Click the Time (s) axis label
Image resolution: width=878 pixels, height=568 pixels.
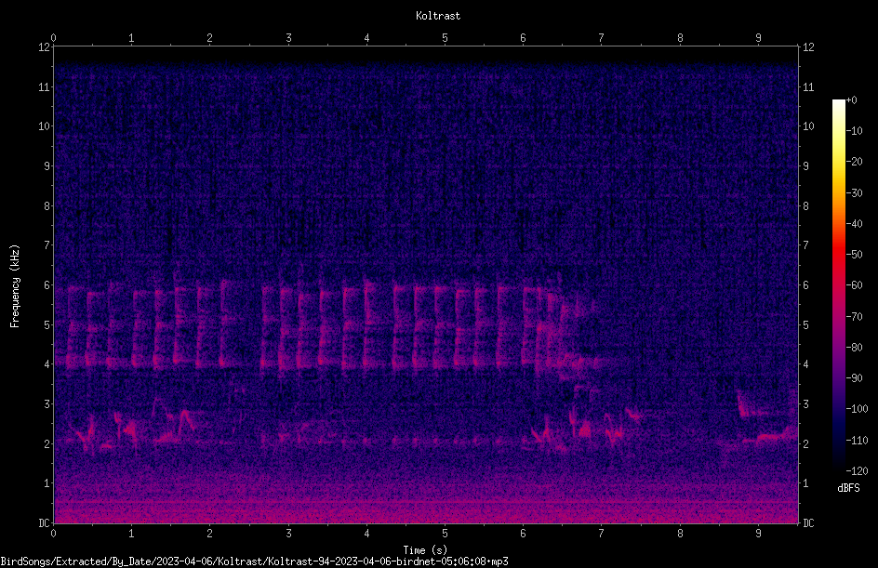(x=425, y=550)
